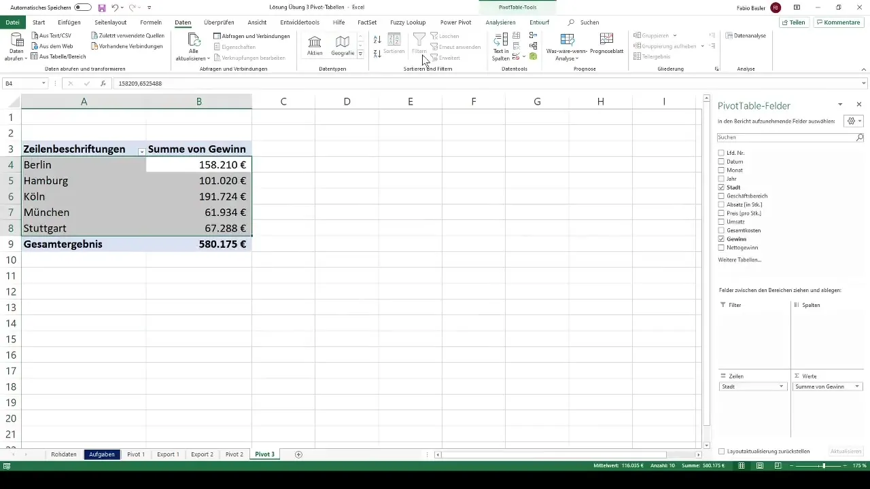The height and width of the screenshot is (489, 870).
Task: Open the Name Box dropdown
Action: [x=43, y=84]
